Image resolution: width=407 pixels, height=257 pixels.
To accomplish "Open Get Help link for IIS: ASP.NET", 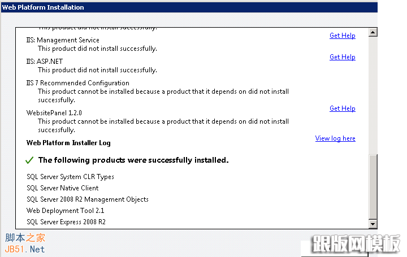I will [x=343, y=57].
